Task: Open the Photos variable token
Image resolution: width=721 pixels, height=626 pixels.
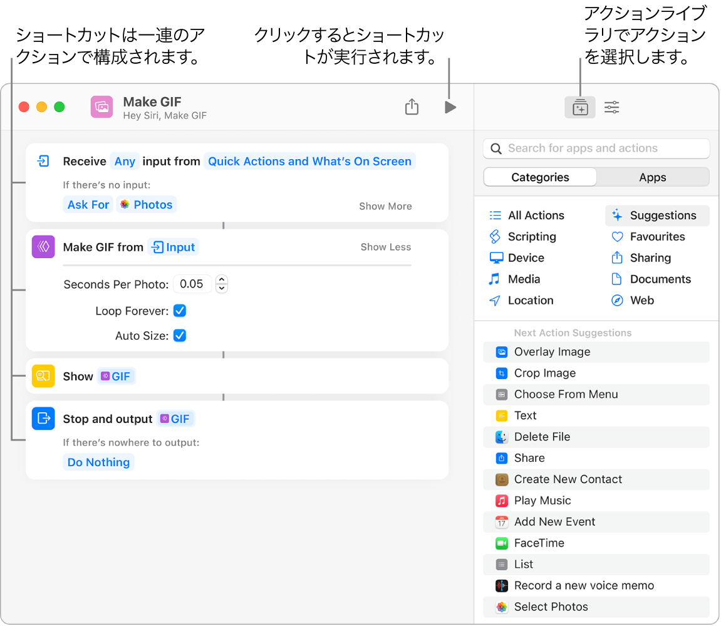Action: [146, 204]
